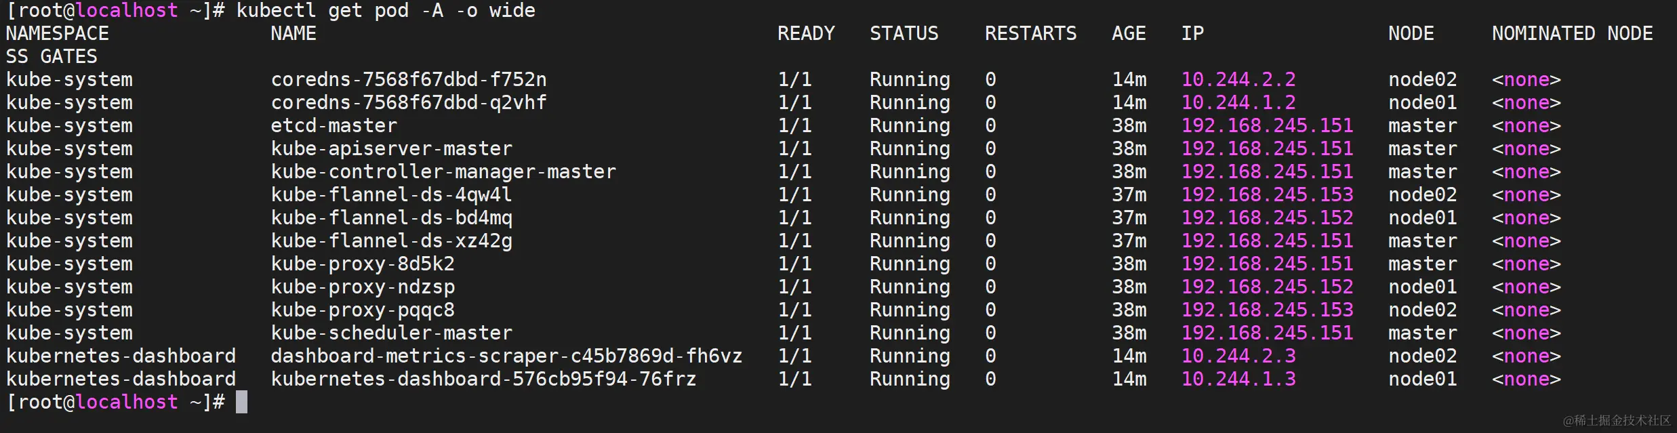Click restarts 0 in kube-apiserver-master row
Viewport: 1677px width, 433px height.
coord(990,148)
